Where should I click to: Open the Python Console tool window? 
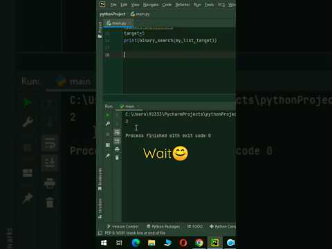point(223,226)
